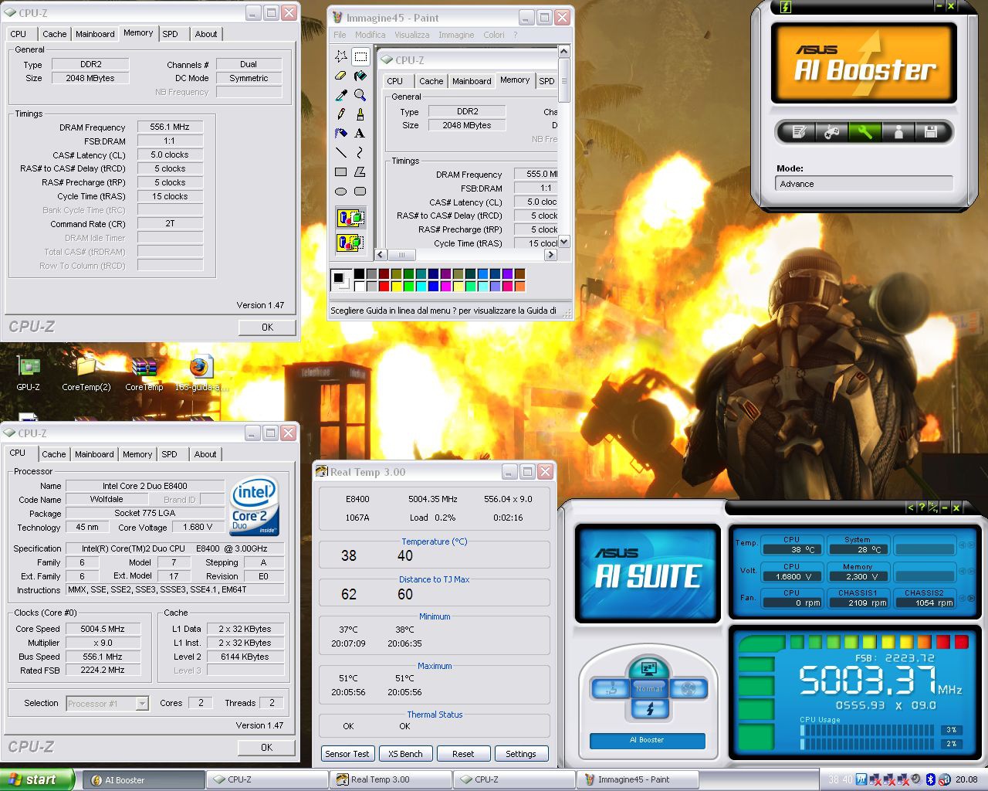Select the Ellipse shape tool in Paint
This screenshot has height=791, width=988.
(340, 192)
